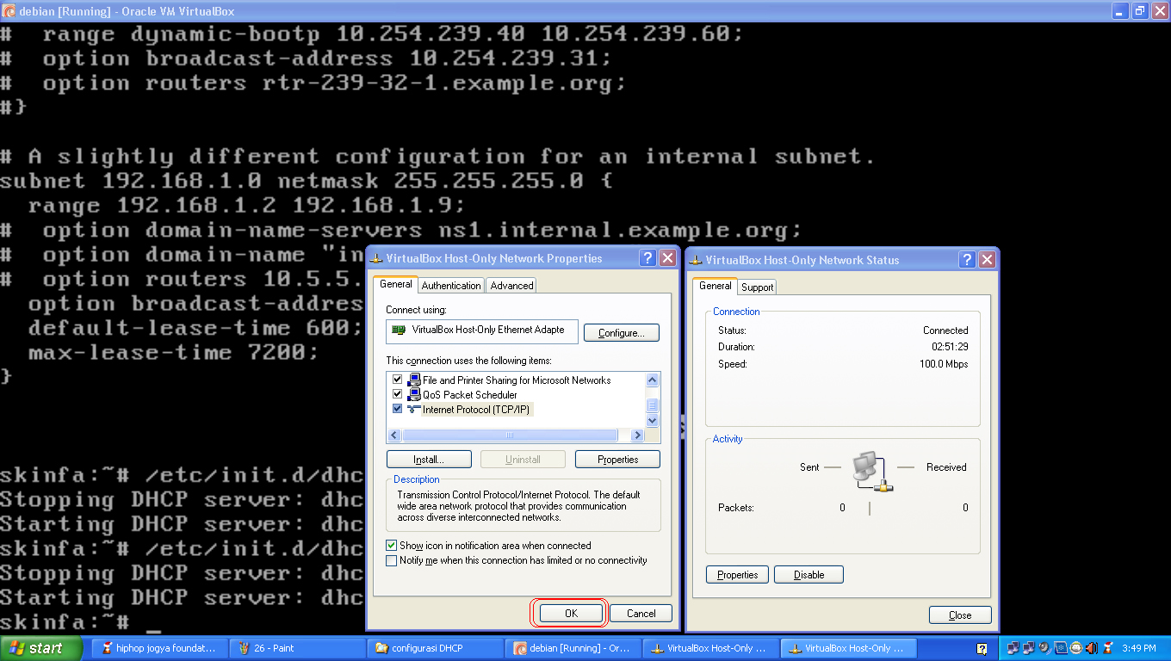Screen dimensions: 1171x661
Task: Click the yellow help icon on the taskbar
Action: (x=982, y=649)
